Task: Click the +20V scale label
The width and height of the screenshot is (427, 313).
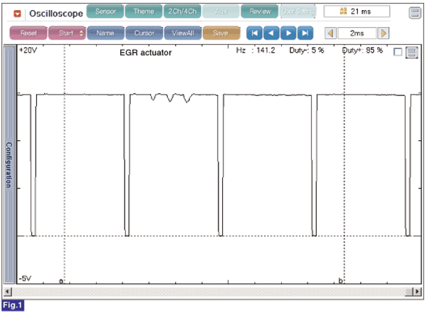Action: pos(28,51)
